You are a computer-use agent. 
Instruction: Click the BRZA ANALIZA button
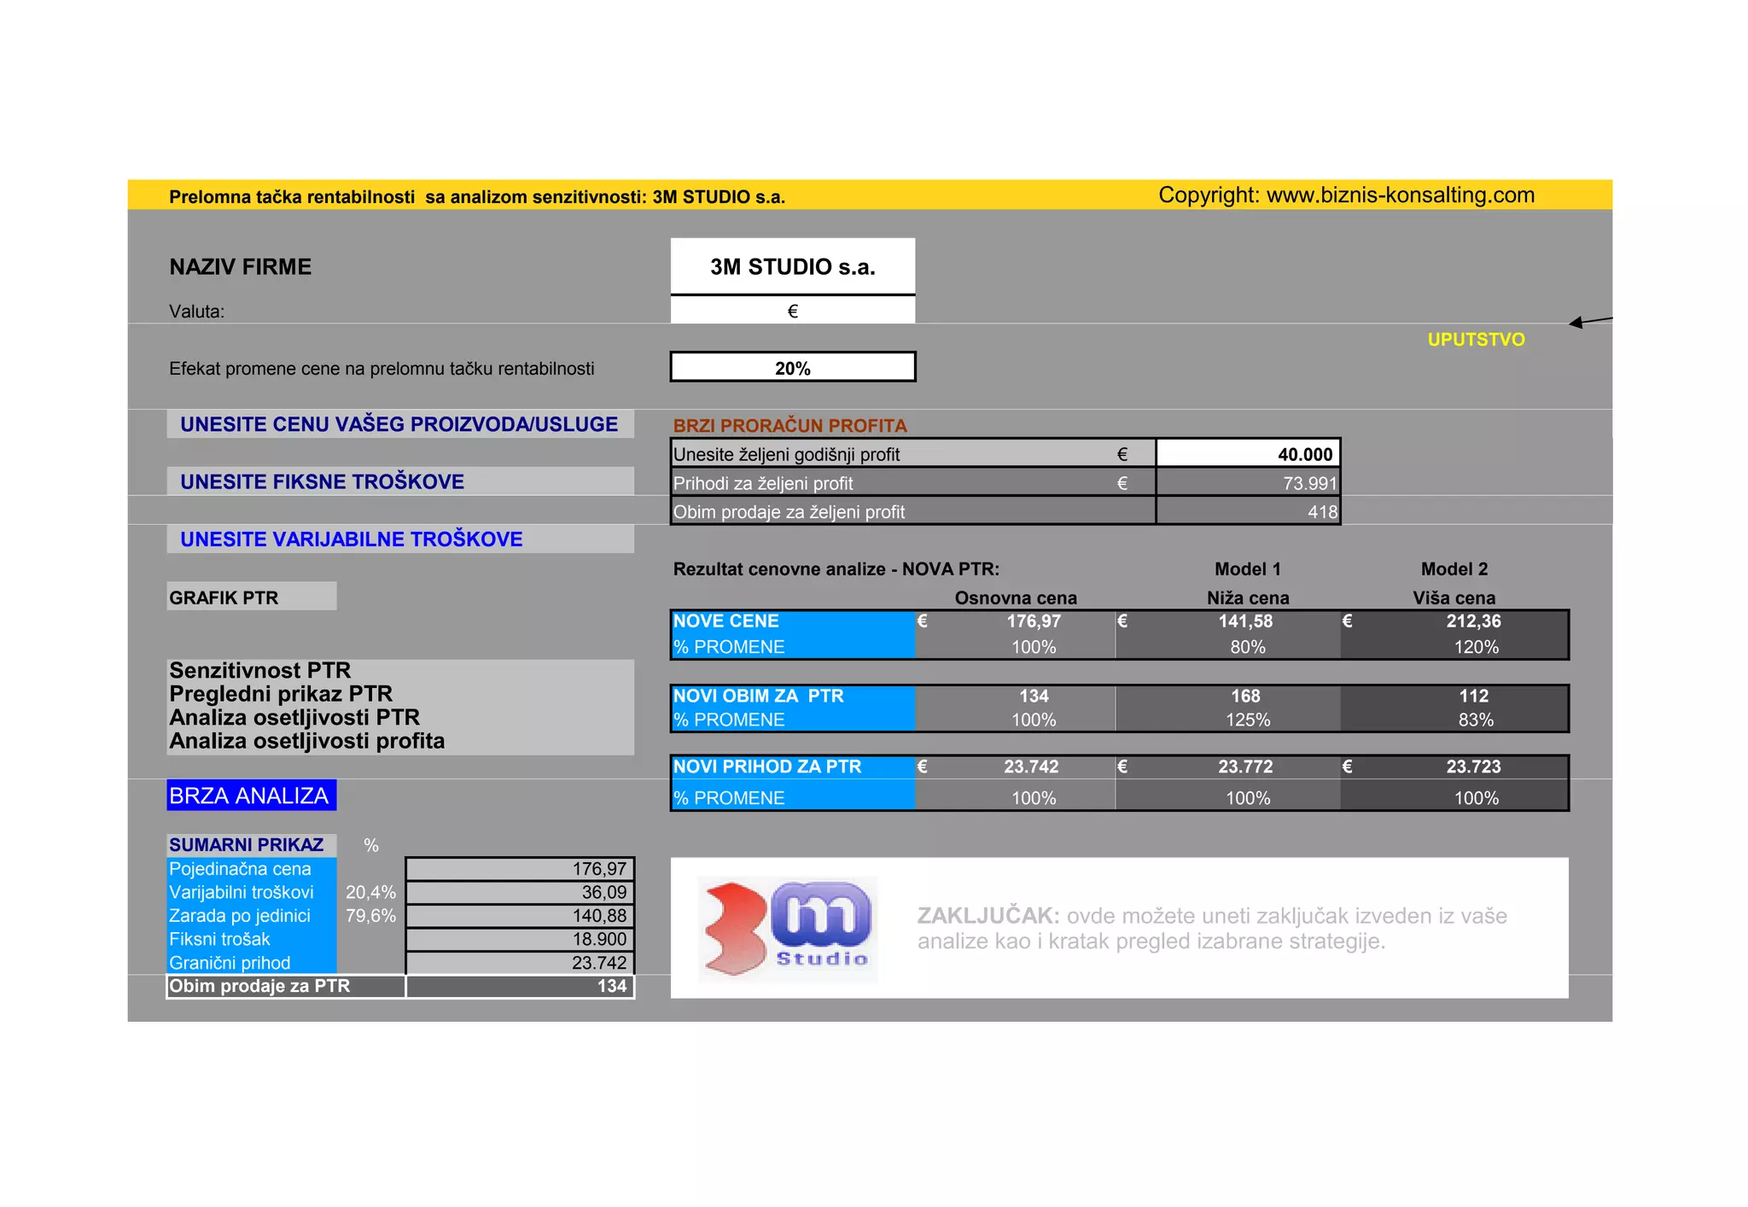(250, 796)
